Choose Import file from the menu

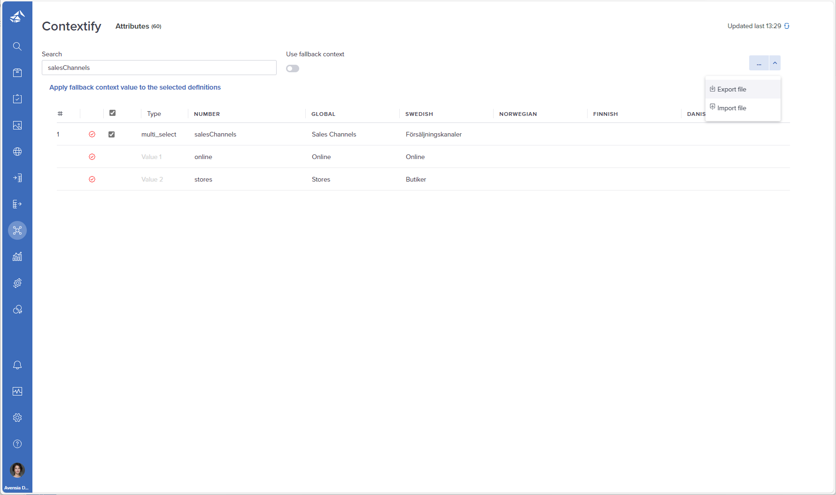(x=731, y=108)
